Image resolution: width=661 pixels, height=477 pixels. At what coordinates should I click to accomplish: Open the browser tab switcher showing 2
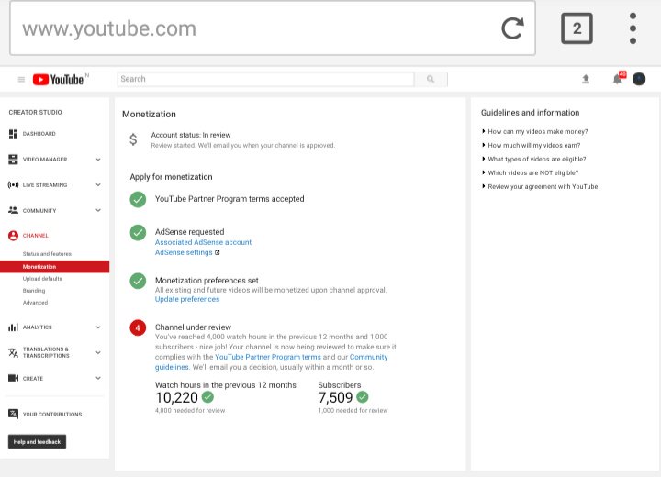point(577,28)
